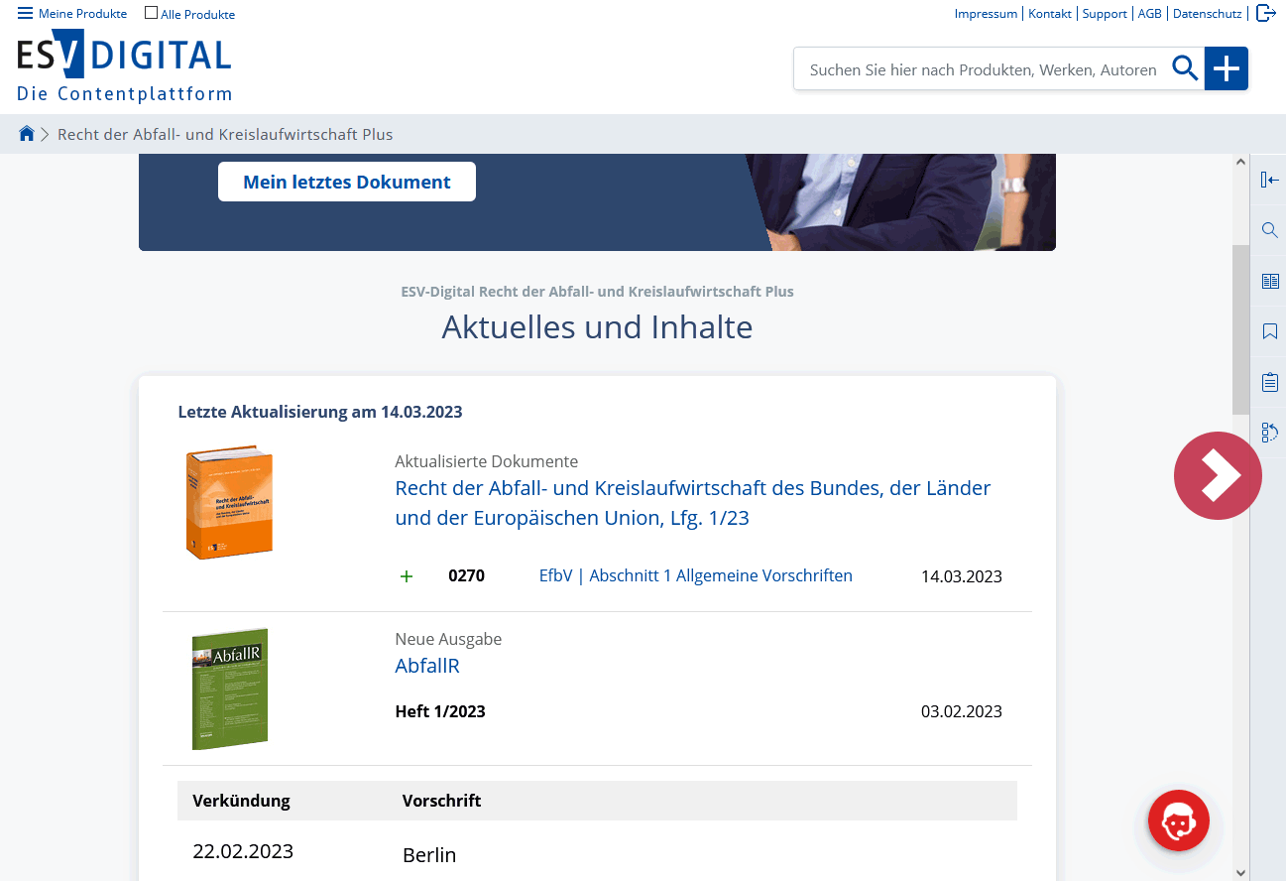The width and height of the screenshot is (1286, 881).
Task: Toggle the green plus next to entry 0270
Action: pyautogui.click(x=406, y=575)
